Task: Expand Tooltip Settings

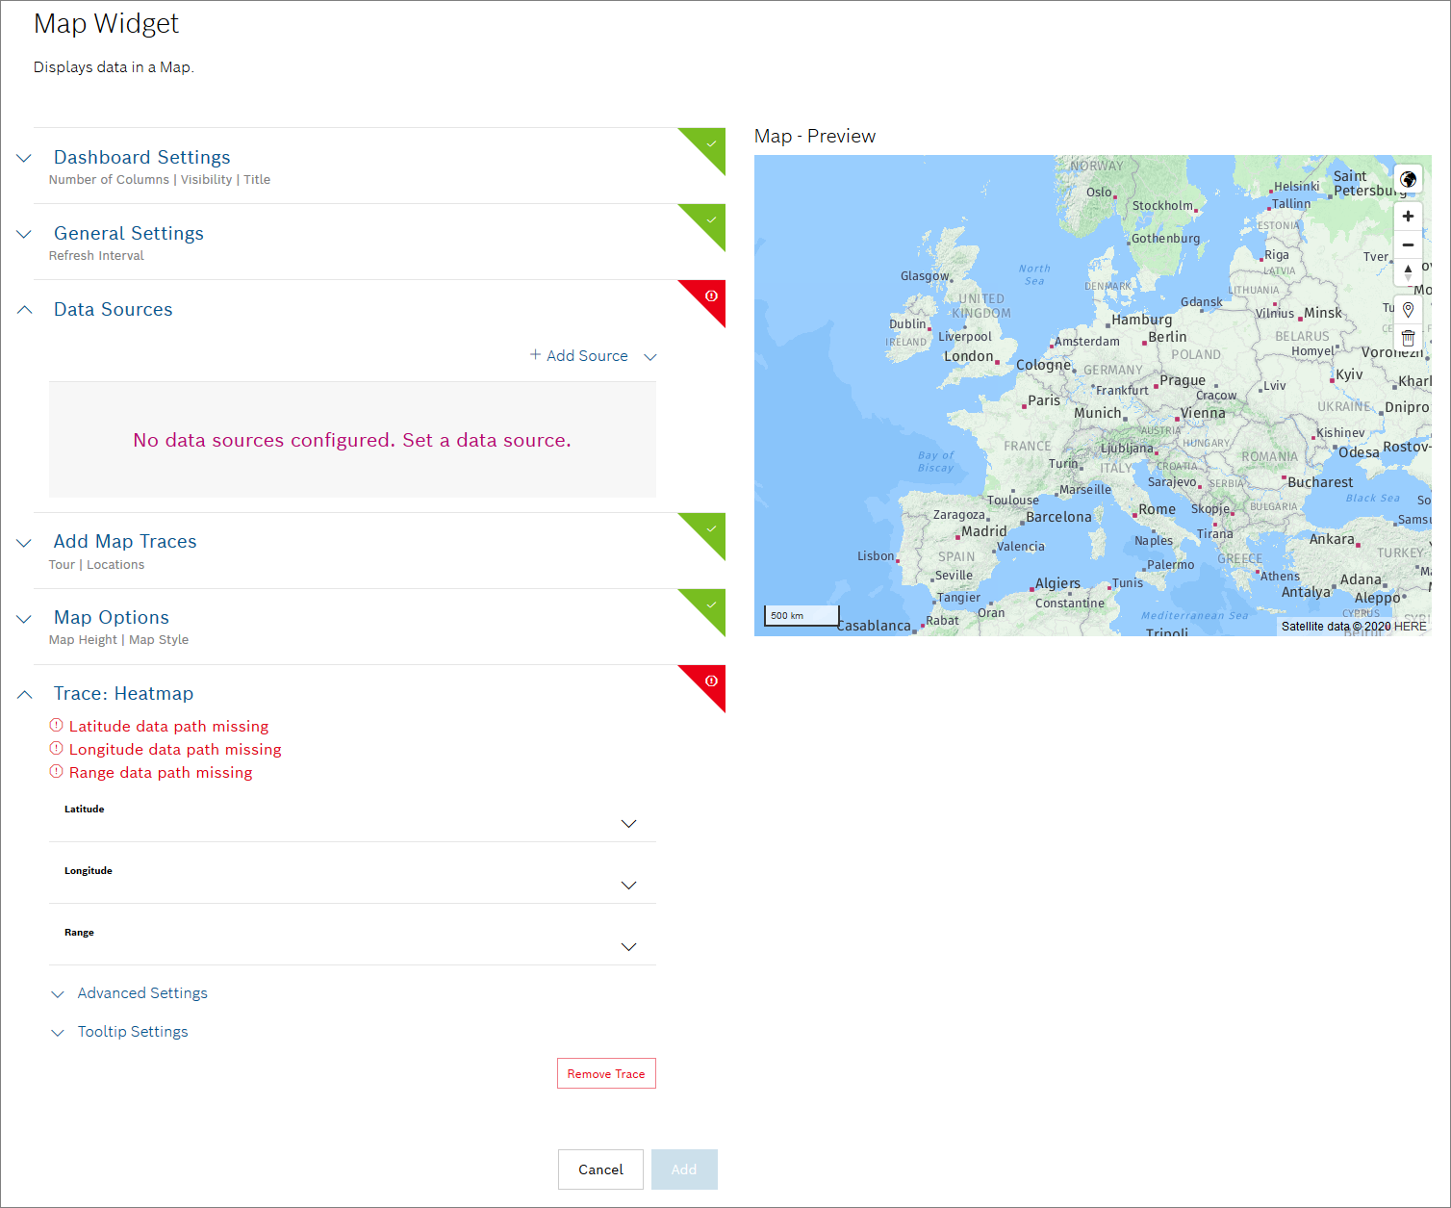Action: point(133,1032)
